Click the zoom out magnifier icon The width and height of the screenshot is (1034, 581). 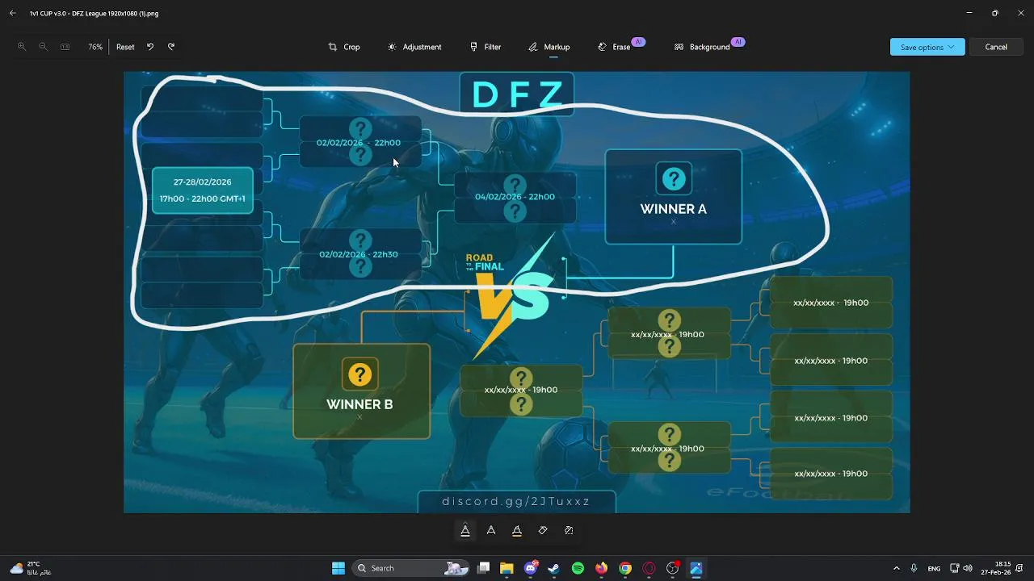point(44,47)
